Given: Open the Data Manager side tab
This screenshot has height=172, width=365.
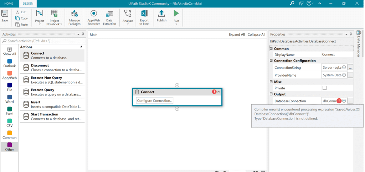Looking at the screenshot, I should (x=359, y=46).
